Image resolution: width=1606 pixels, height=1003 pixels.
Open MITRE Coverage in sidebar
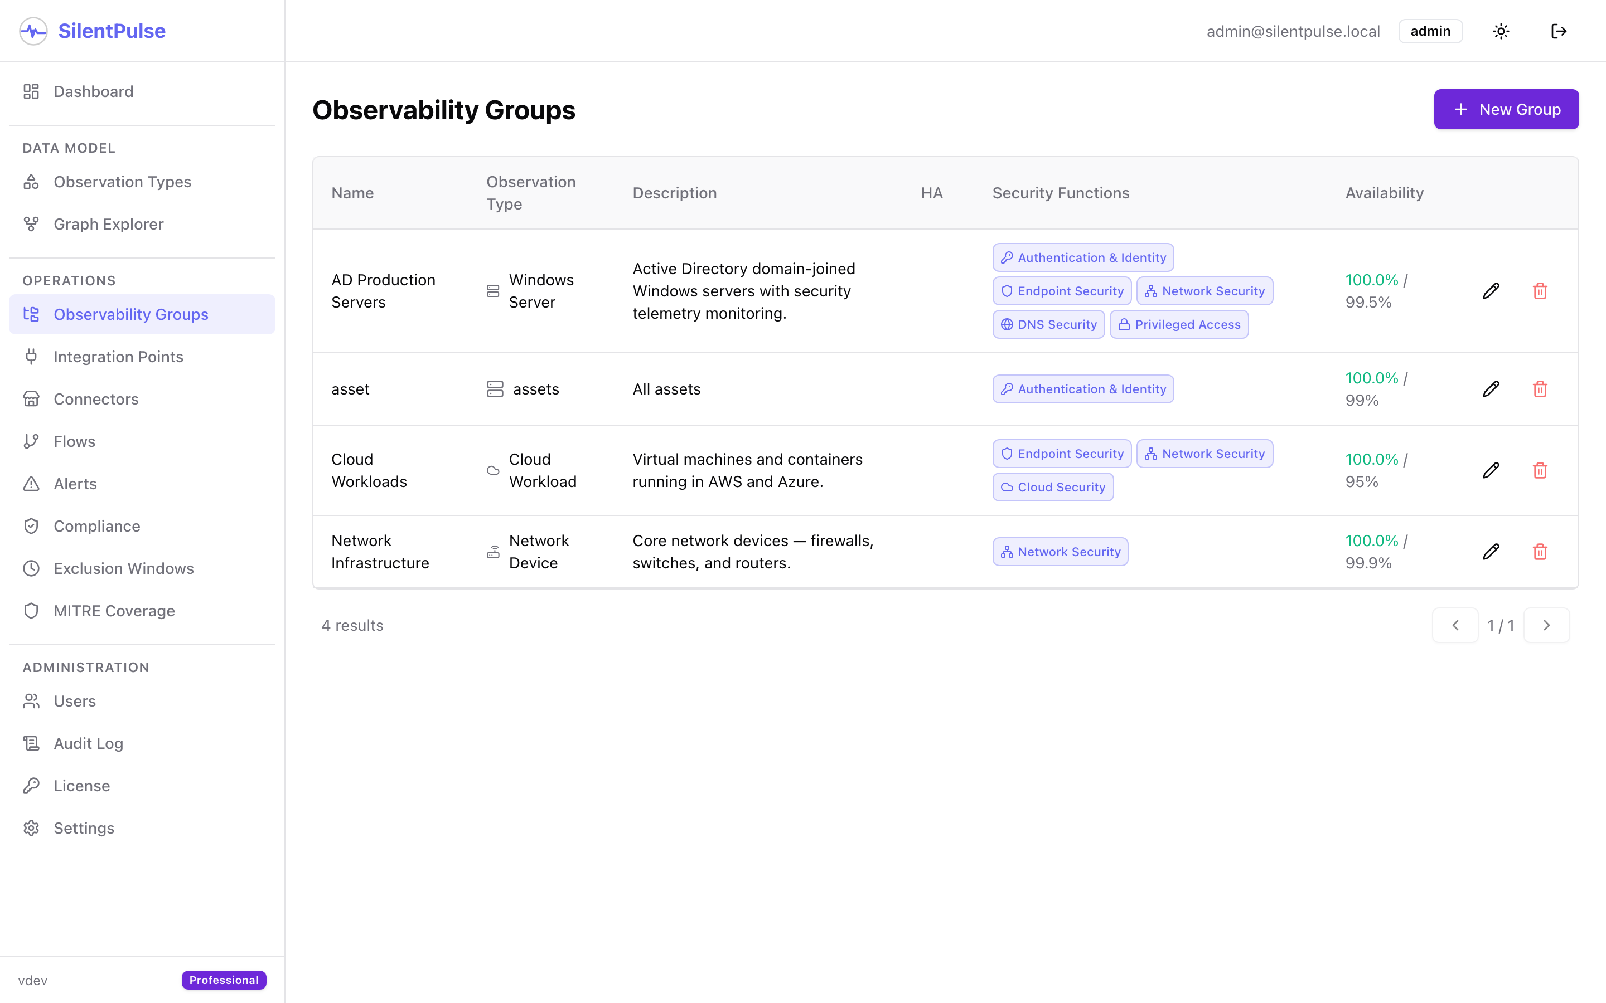pos(142,611)
